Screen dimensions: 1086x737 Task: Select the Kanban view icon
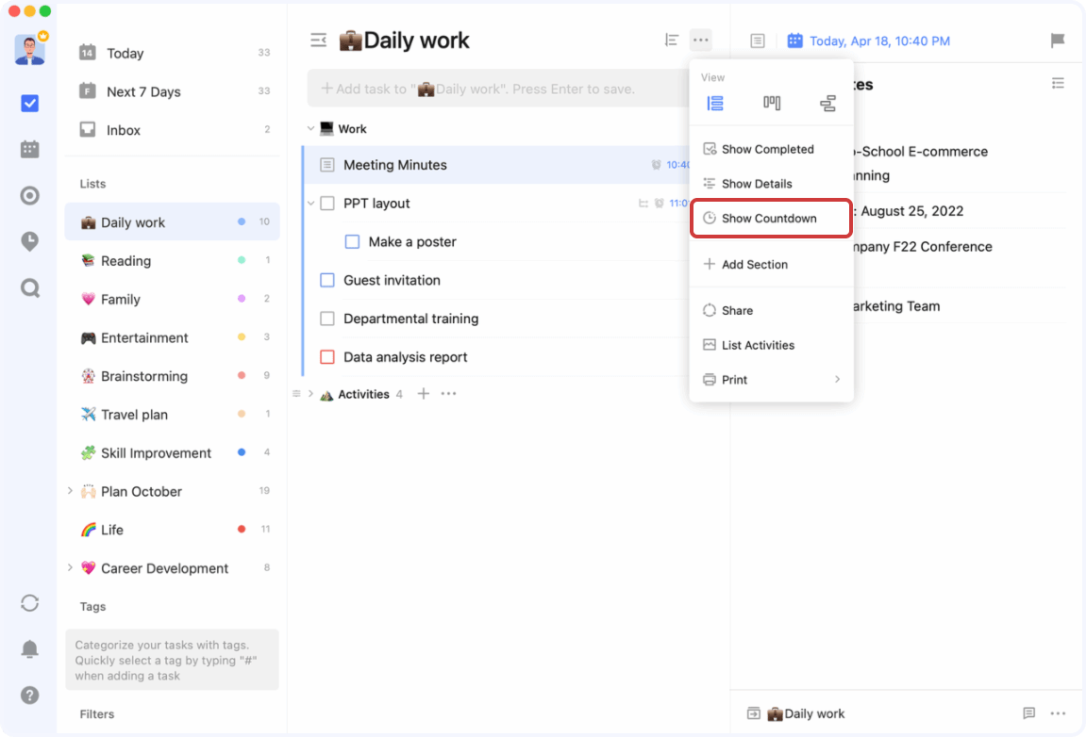pos(772,104)
